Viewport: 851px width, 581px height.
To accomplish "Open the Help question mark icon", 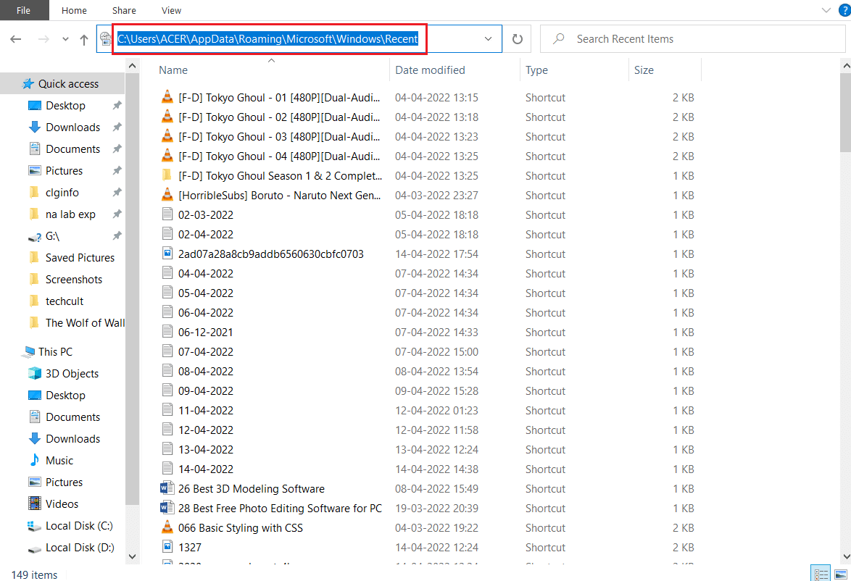I will pos(844,10).
